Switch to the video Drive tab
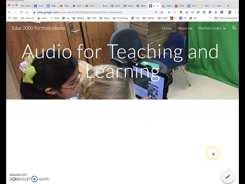This screenshot has width=245, height=184. (167, 6)
